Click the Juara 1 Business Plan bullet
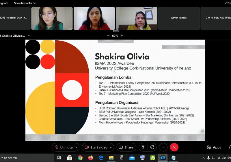Viewport: 231px width, 162px height. pyautogui.click(x=145, y=90)
